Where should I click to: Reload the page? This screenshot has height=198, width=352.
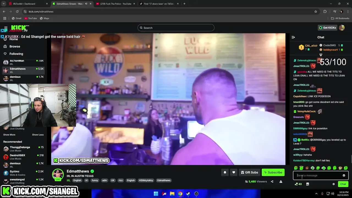tap(17, 12)
